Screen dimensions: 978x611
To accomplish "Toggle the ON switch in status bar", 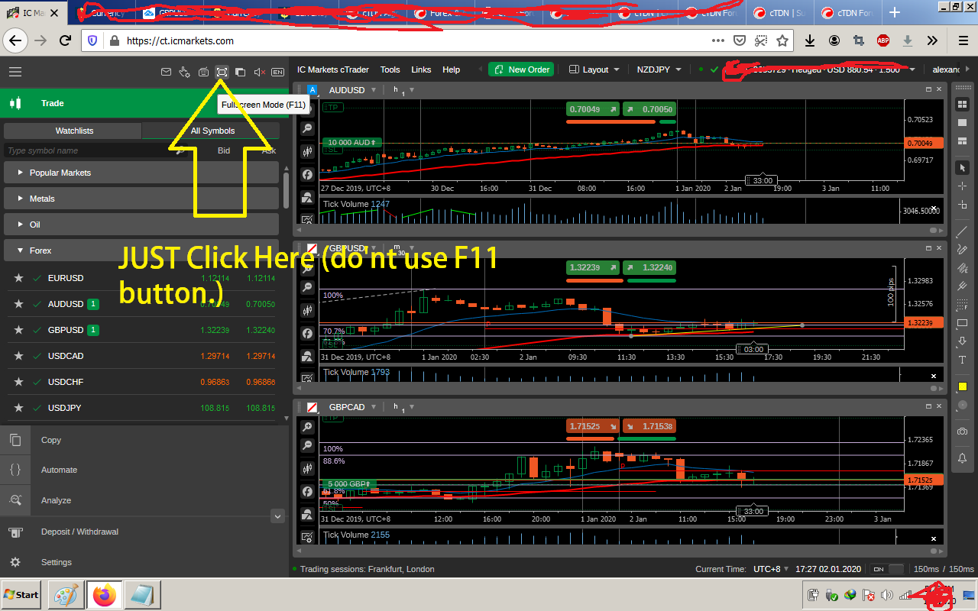I will click(886, 569).
